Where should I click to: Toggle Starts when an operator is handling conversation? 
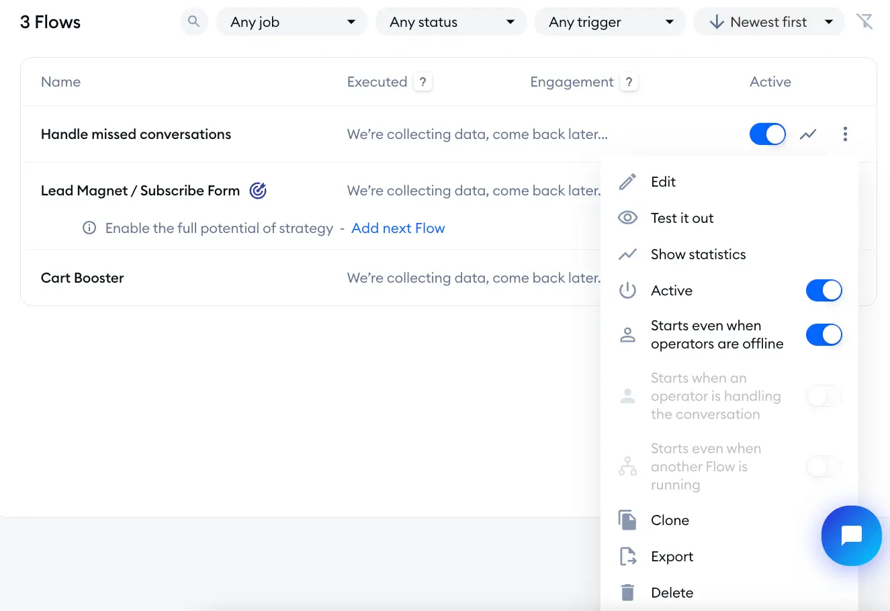(824, 396)
